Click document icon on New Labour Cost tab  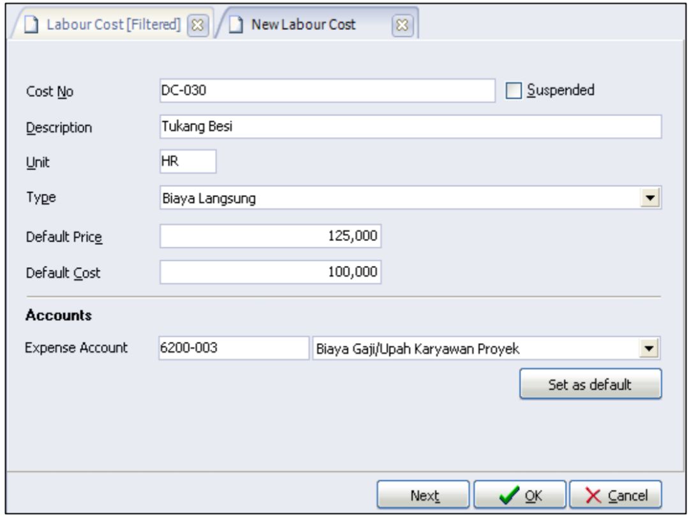coord(238,26)
